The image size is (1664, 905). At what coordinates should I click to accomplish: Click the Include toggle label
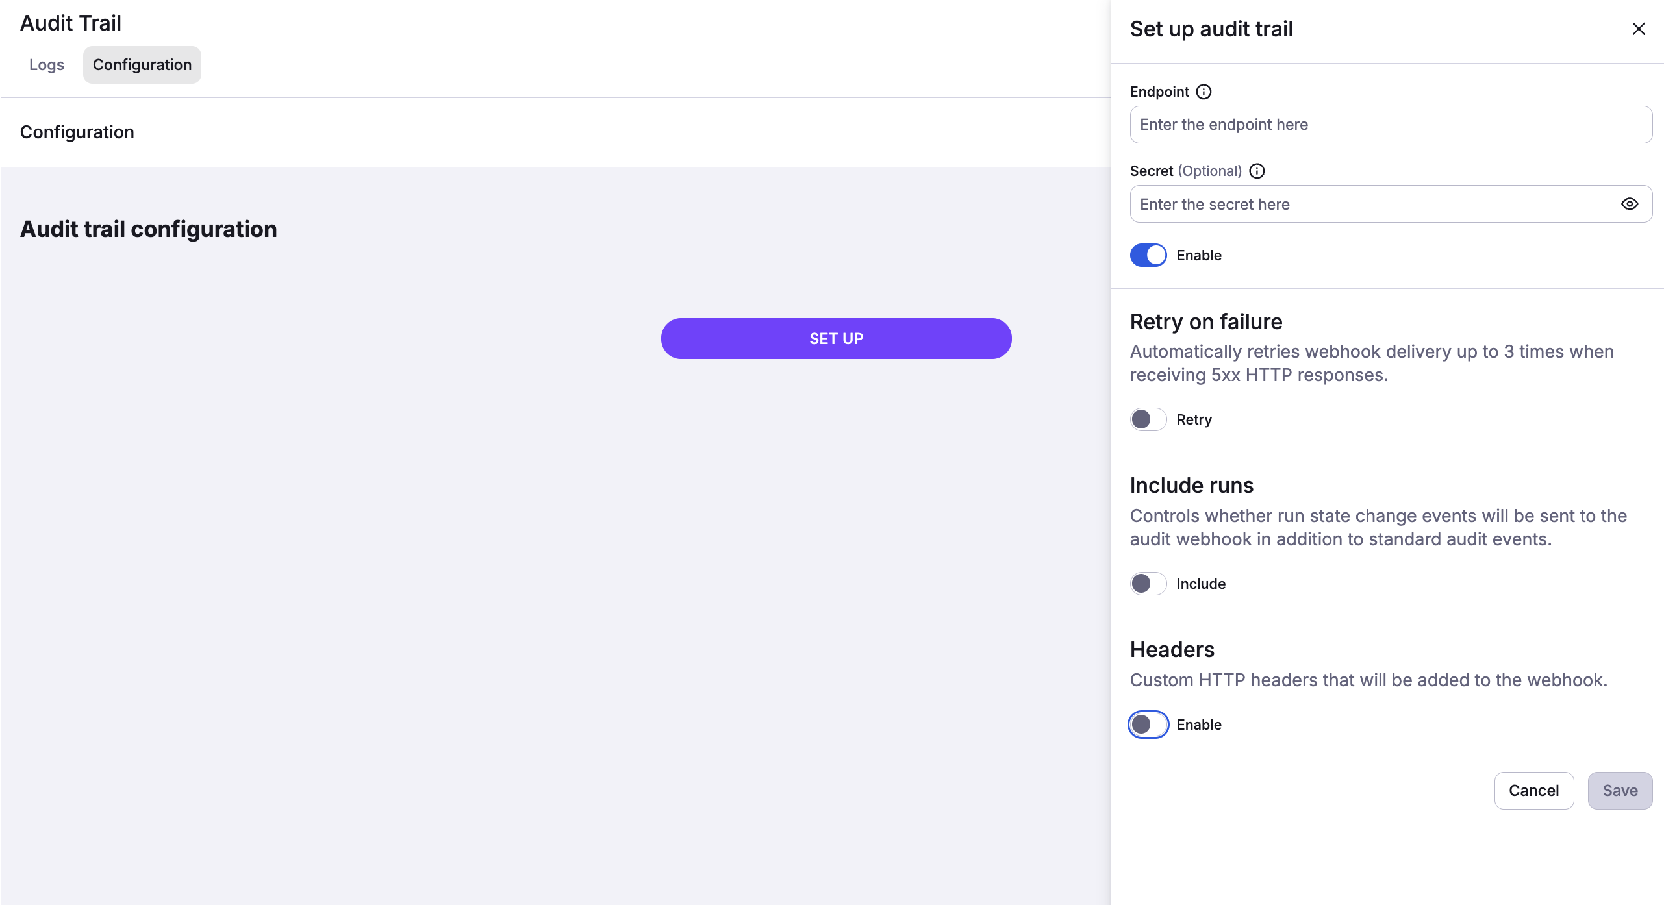[1201, 584]
